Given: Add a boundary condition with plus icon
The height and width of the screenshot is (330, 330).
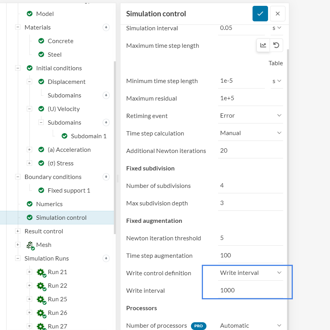Looking at the screenshot, I should [106, 177].
